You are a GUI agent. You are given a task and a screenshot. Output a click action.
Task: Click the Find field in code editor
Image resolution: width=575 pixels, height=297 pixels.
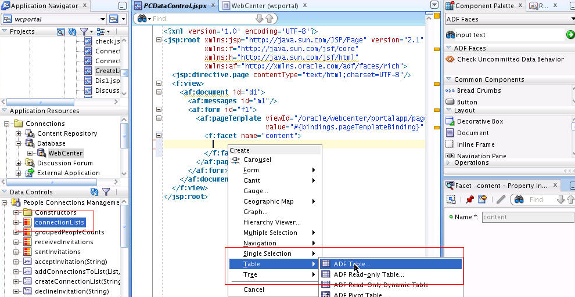pyautogui.click(x=203, y=19)
